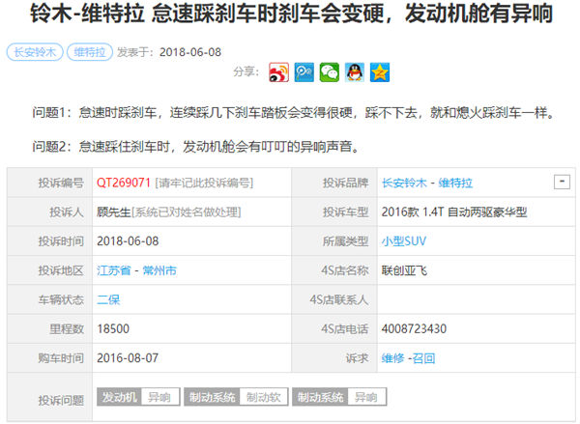Select complaint number QT269071
The image size is (580, 424).
tap(124, 183)
